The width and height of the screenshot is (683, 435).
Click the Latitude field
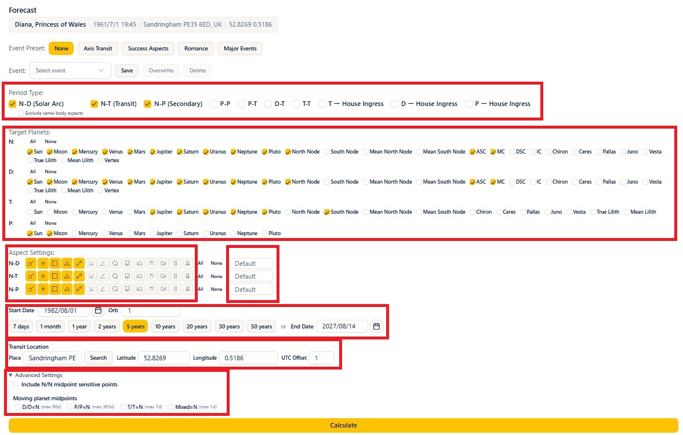(164, 358)
